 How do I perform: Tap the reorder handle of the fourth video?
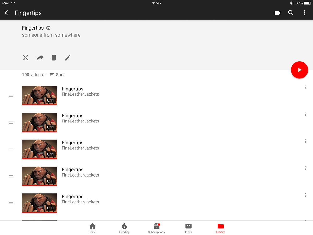point(11,176)
